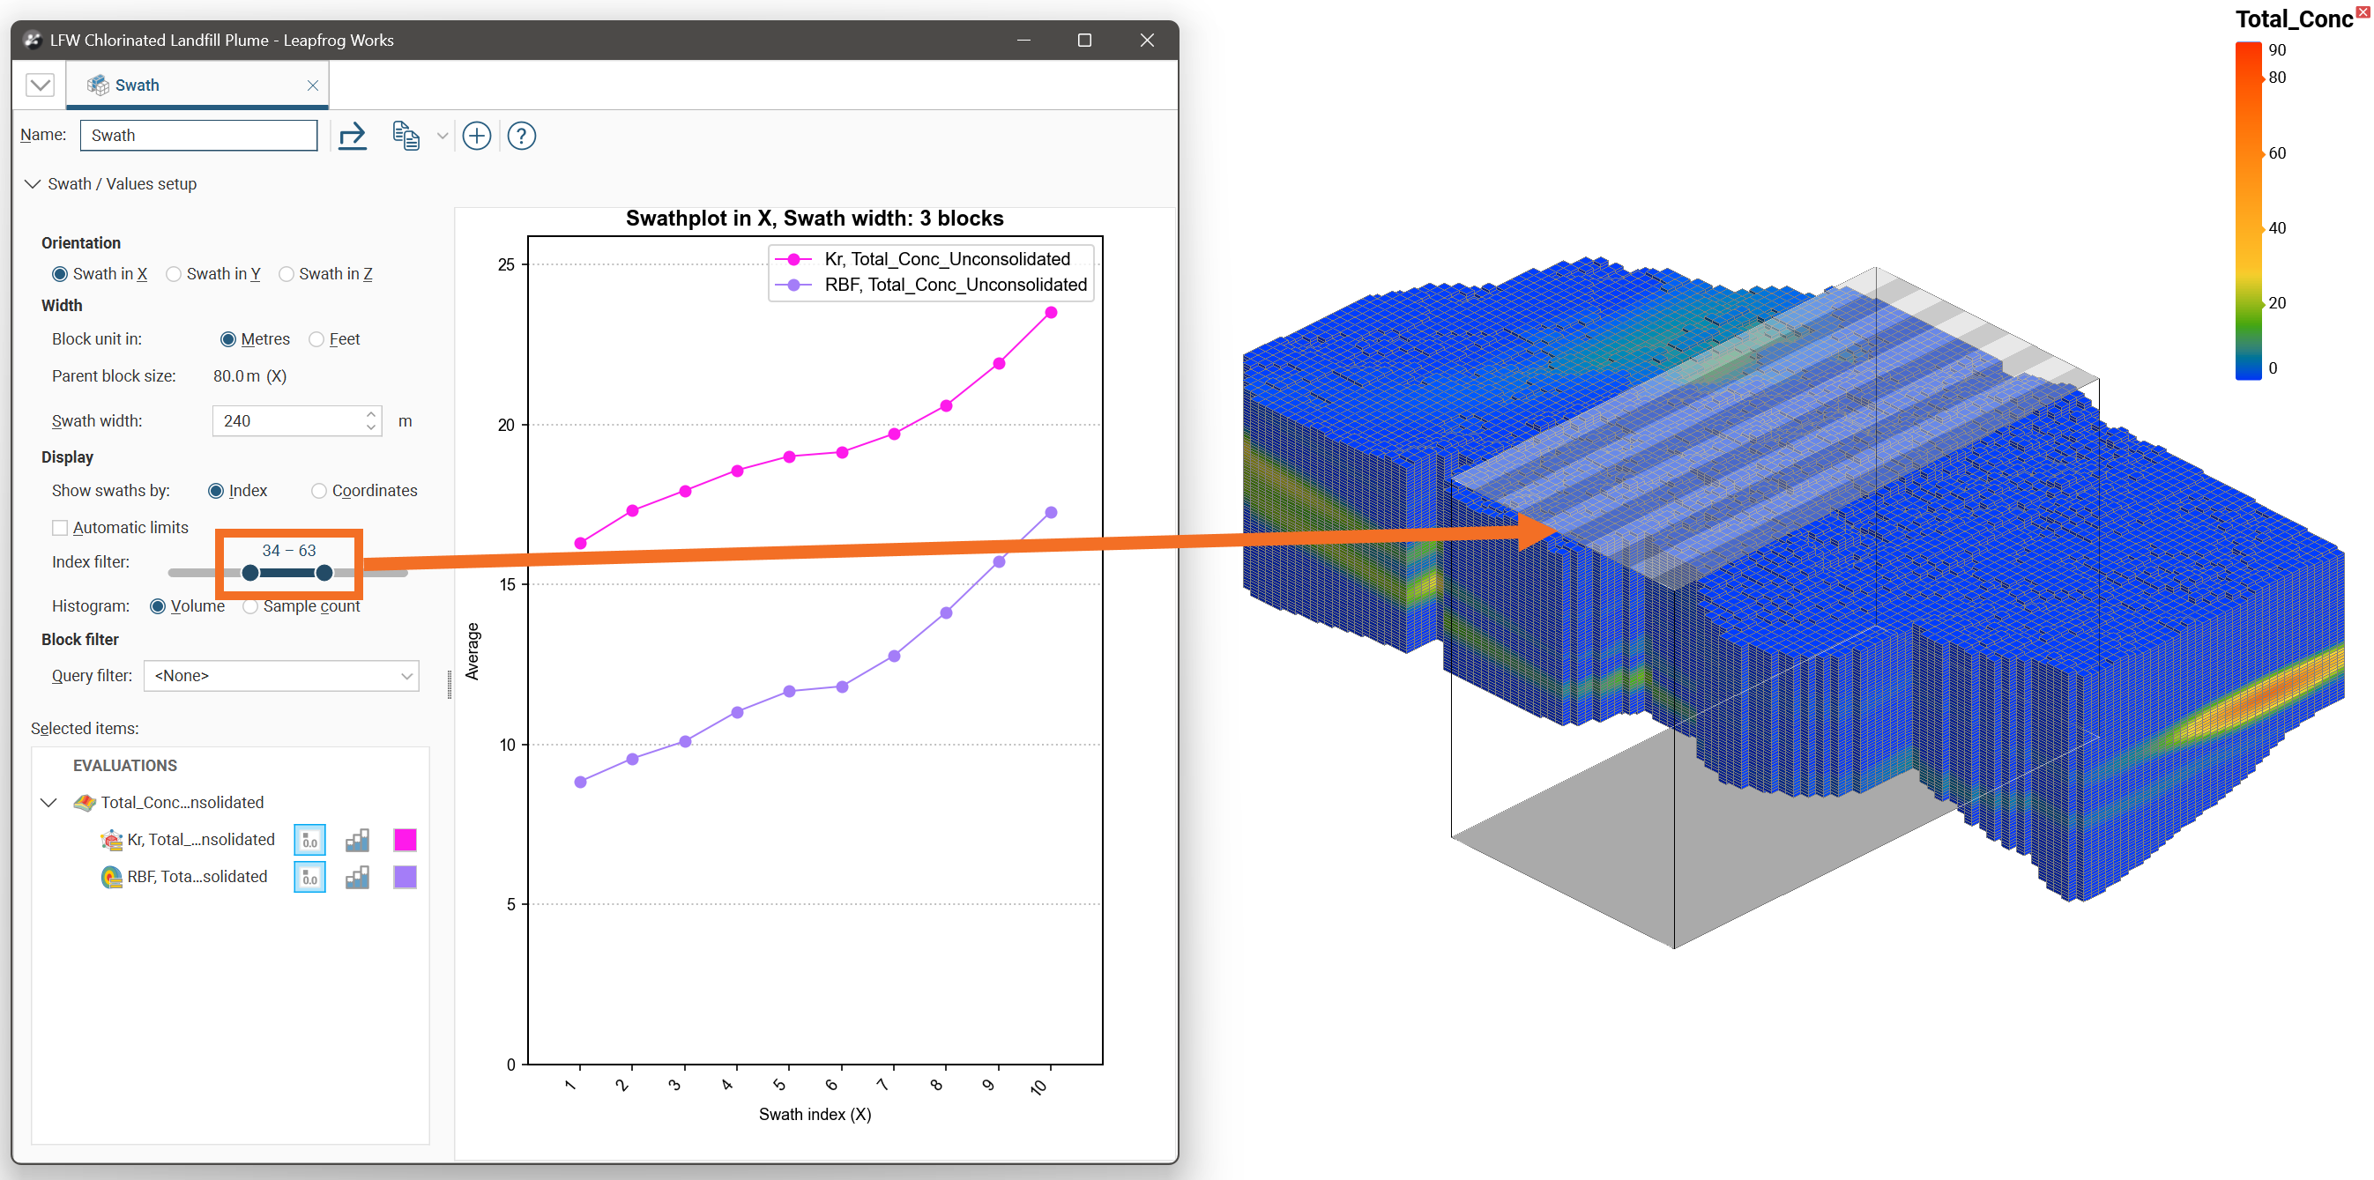The image size is (2374, 1180).
Task: Toggle histogram icon for Kr evaluation
Action: coord(358,840)
